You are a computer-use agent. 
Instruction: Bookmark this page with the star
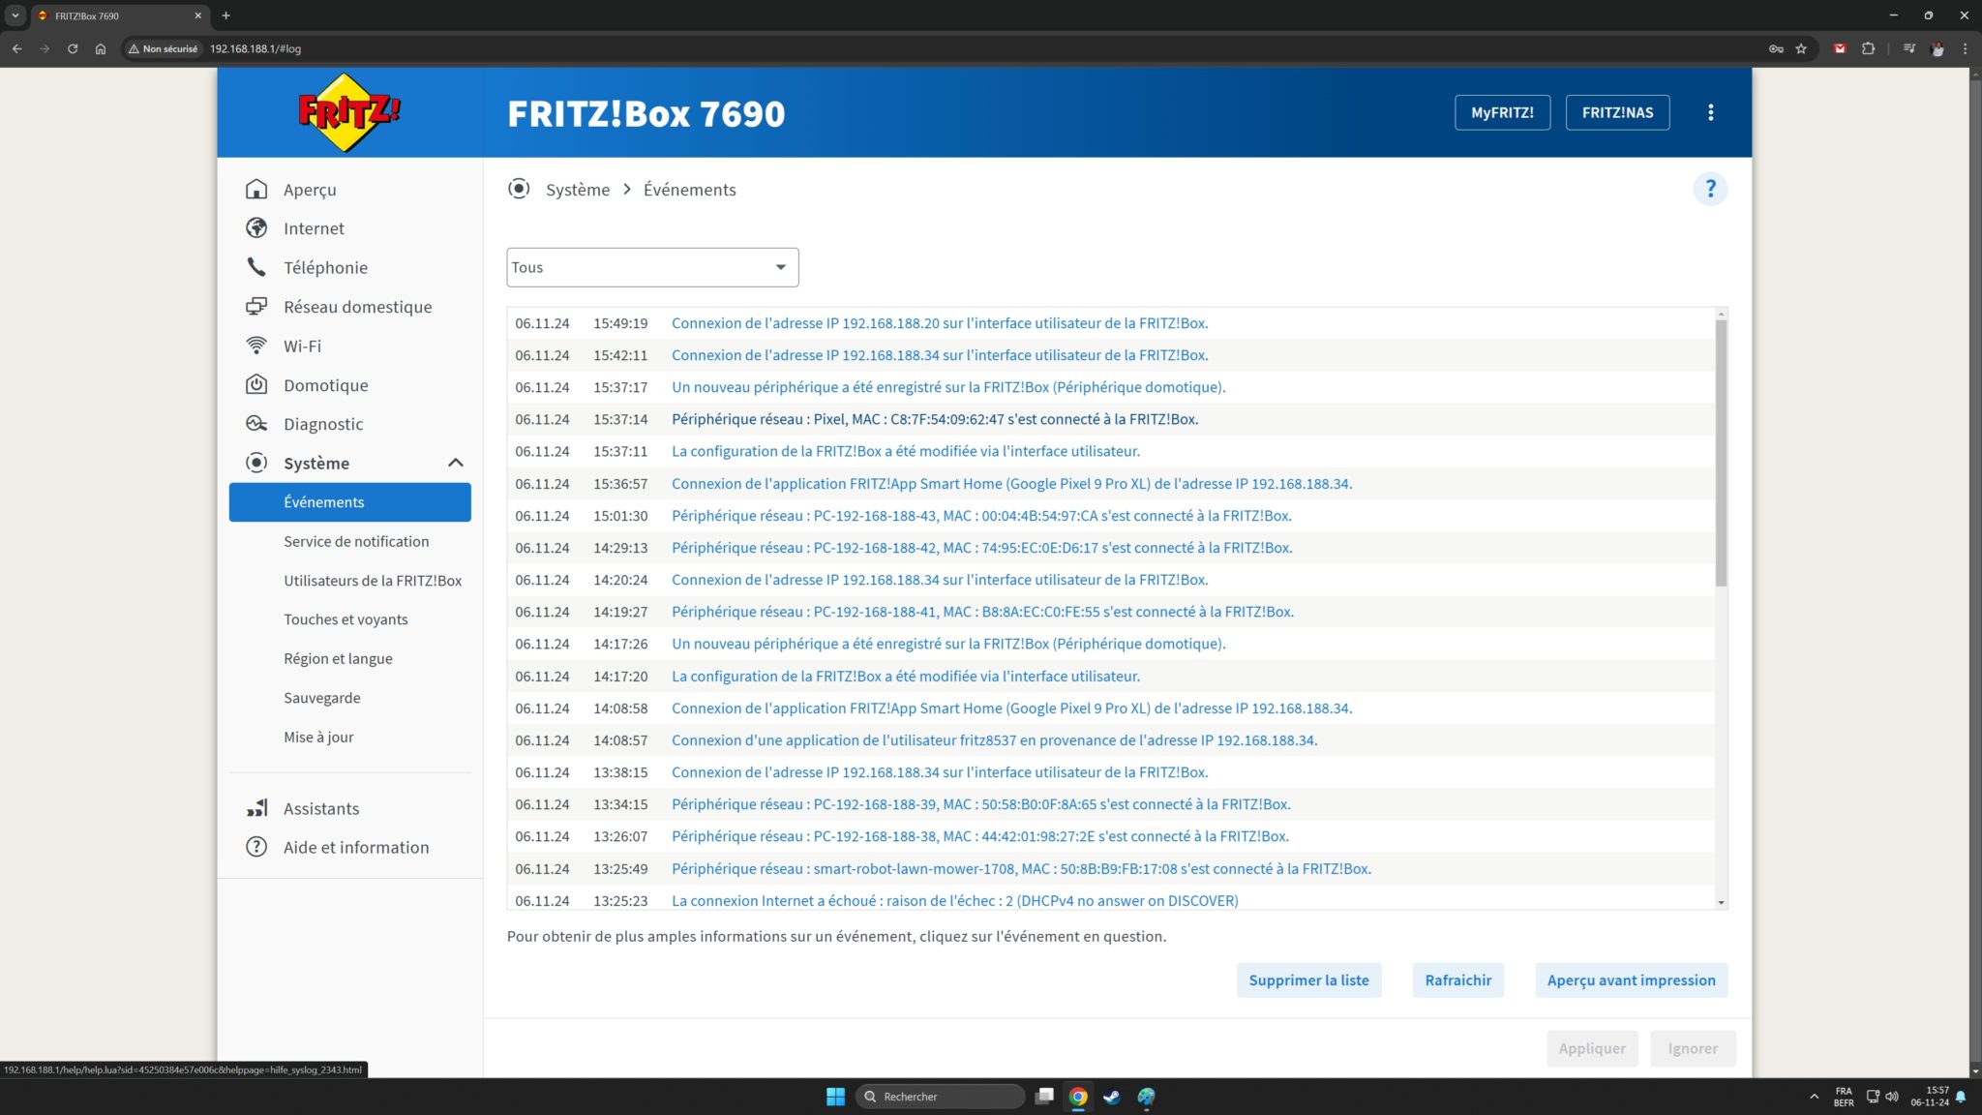click(1801, 48)
